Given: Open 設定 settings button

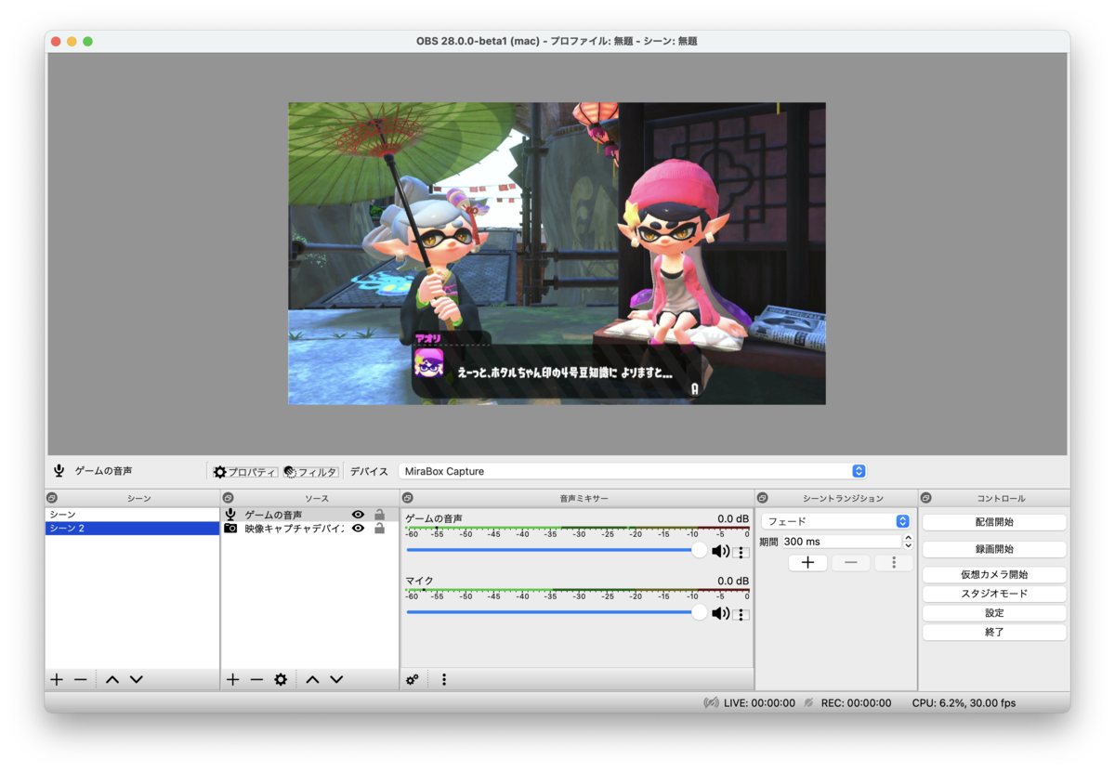Looking at the screenshot, I should (994, 613).
